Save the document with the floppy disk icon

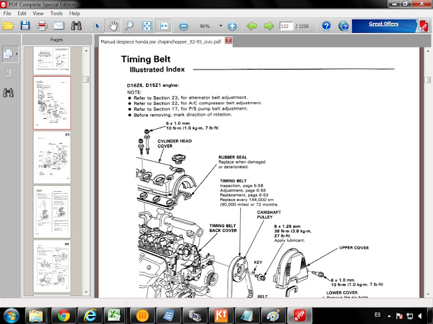click(x=25, y=26)
